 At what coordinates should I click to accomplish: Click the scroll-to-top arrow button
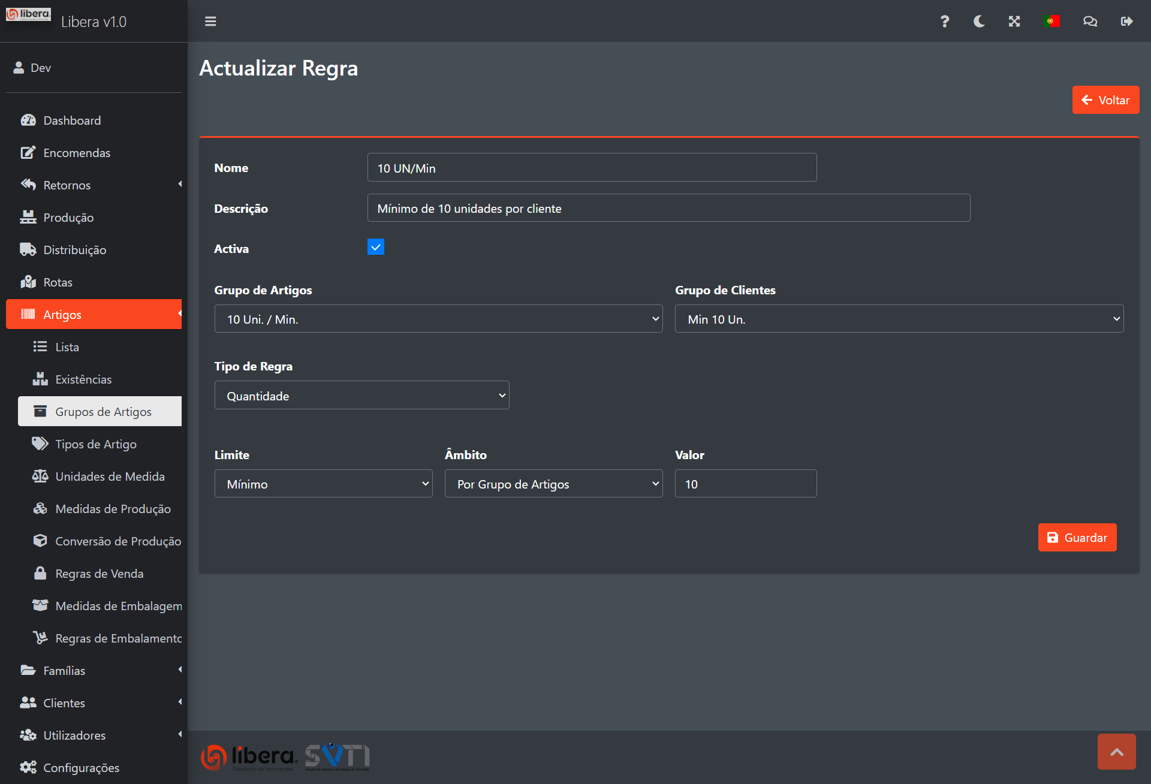[1116, 752]
